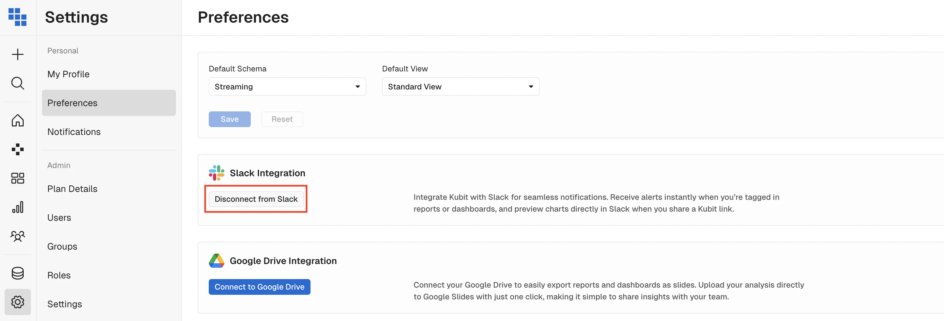Go to the Home icon
Screen dimensions: 944x321
(18, 120)
